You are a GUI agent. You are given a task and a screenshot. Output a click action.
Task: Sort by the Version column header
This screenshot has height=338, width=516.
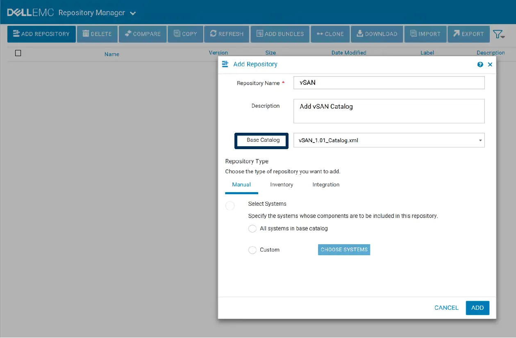[x=218, y=52]
